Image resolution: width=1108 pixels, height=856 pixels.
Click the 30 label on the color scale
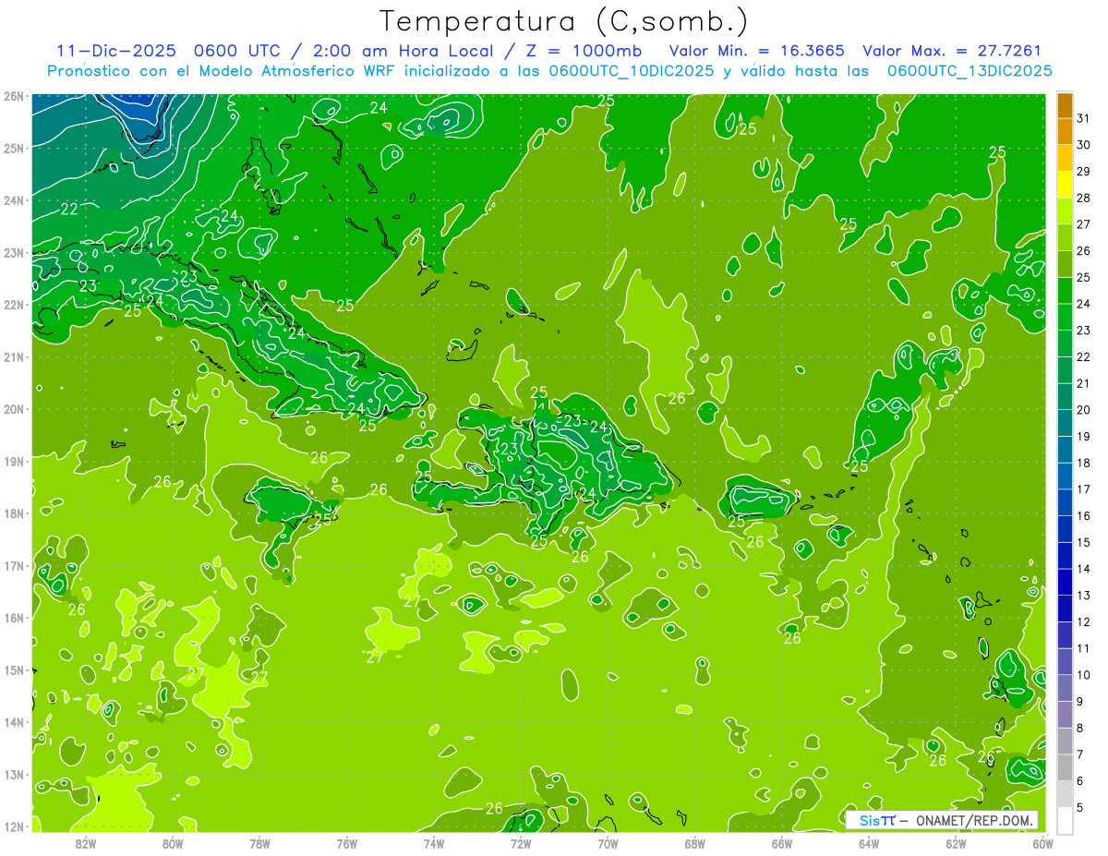coord(1083,144)
